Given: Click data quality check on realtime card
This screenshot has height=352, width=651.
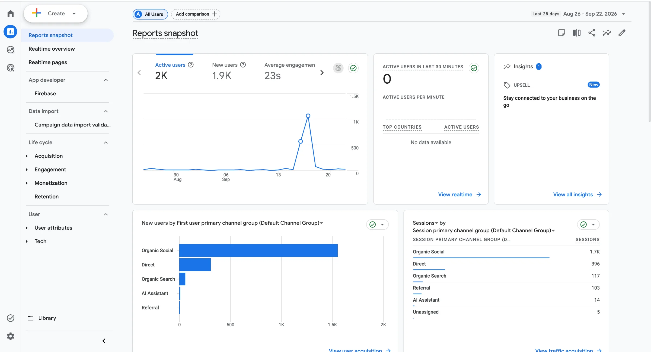Looking at the screenshot, I should (x=474, y=68).
